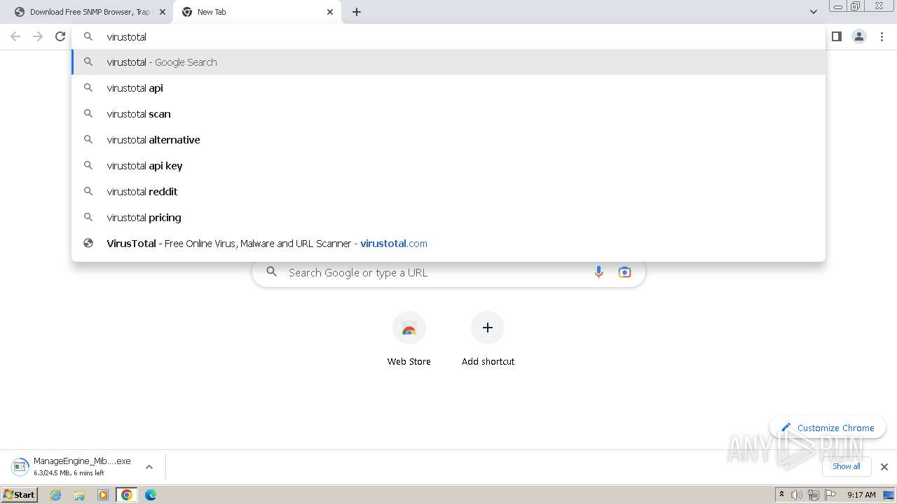Open the Web Store shortcut

409,339
